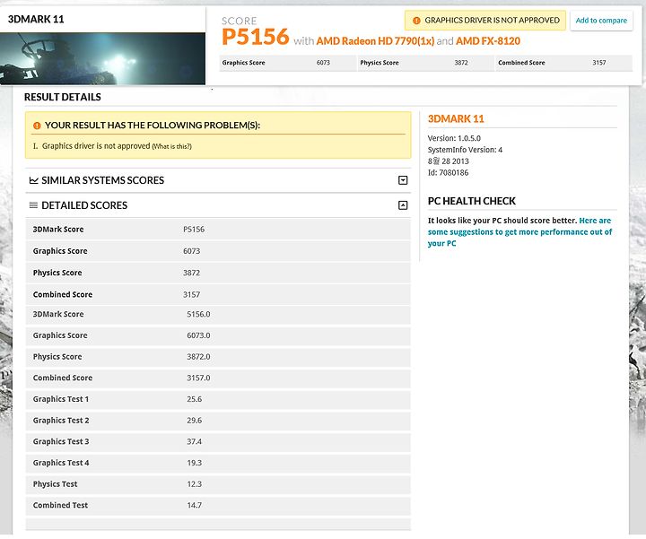Click the chart icon next to Similar Systems Scores
The width and height of the screenshot is (646, 539).
click(x=34, y=180)
